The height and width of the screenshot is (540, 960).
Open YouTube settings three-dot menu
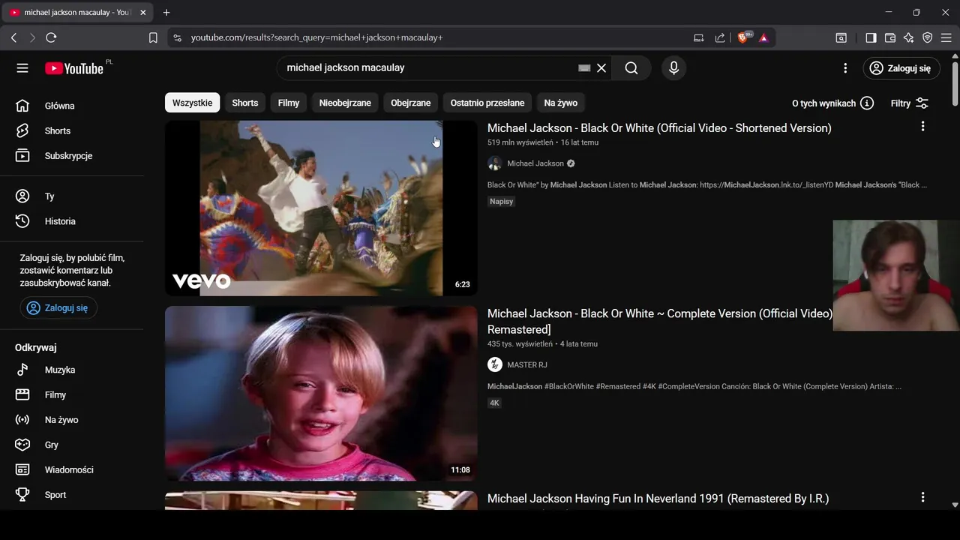pos(845,68)
